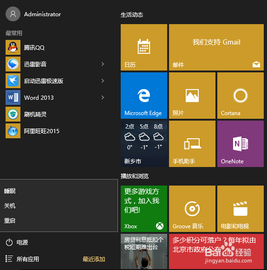Open the red 多少积分可落户 news tile
267x270 pixels.
coord(216,251)
